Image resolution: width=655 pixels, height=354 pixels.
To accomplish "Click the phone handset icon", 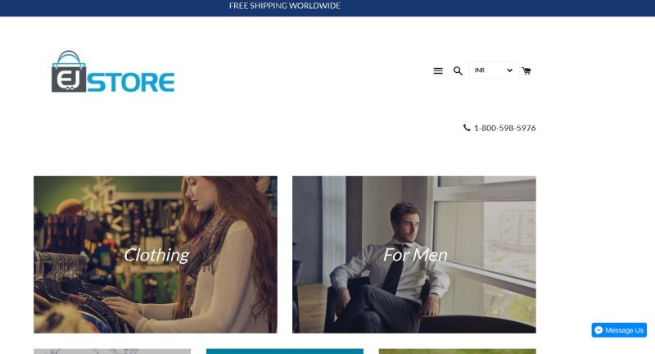I will [467, 128].
